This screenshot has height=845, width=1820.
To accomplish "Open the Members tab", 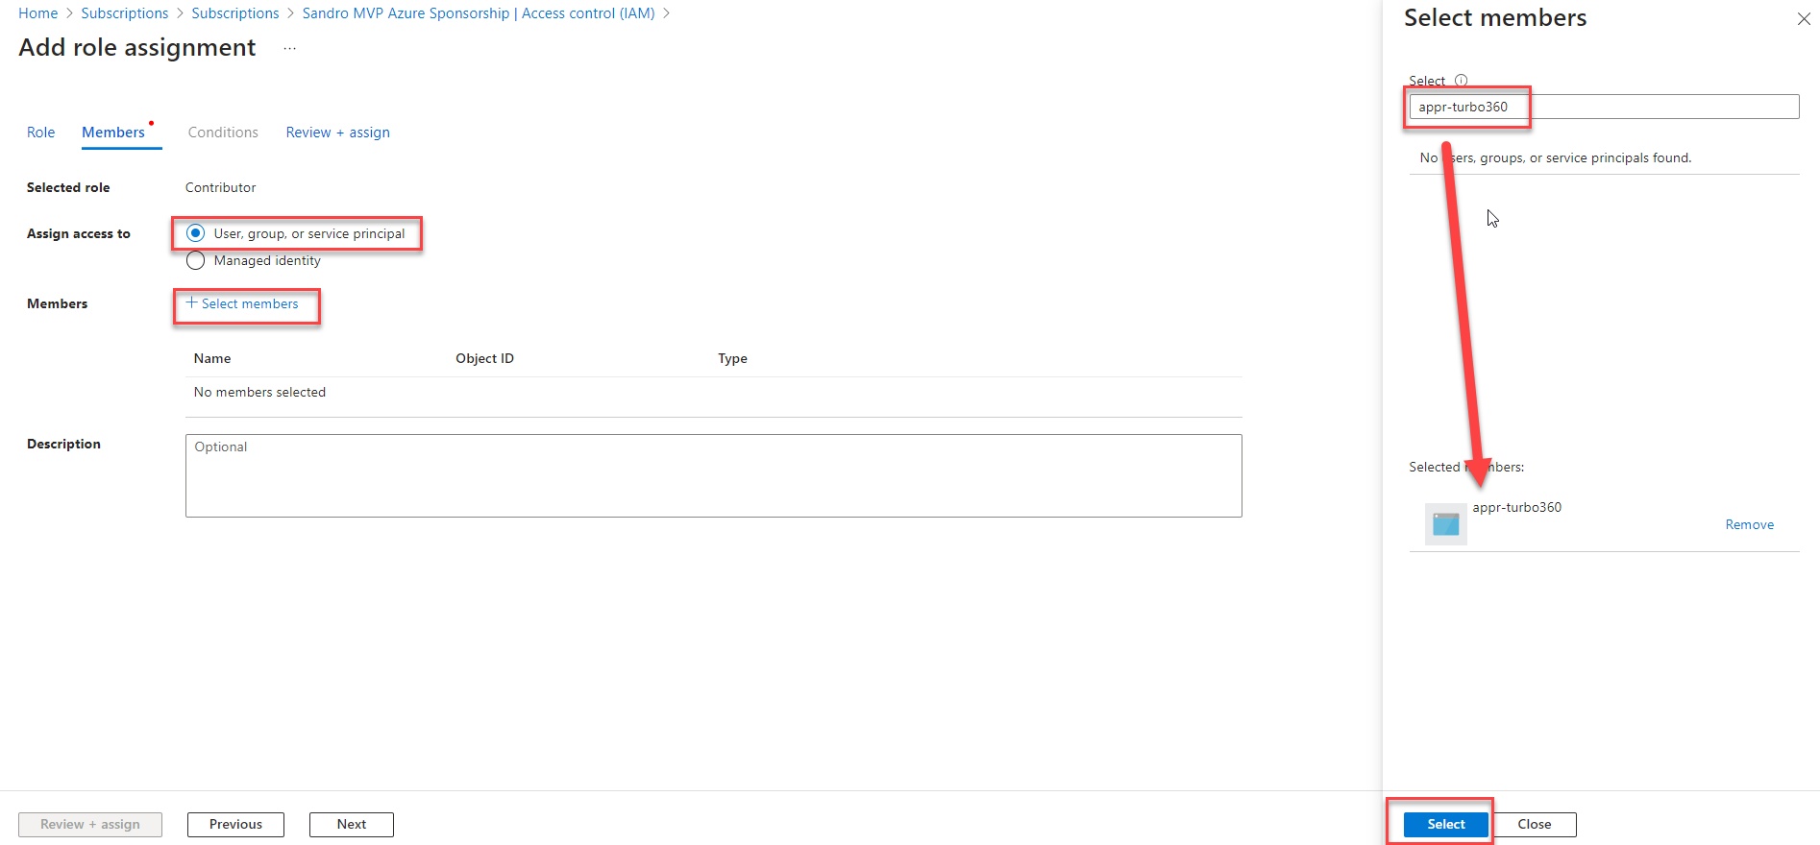I will 113,133.
